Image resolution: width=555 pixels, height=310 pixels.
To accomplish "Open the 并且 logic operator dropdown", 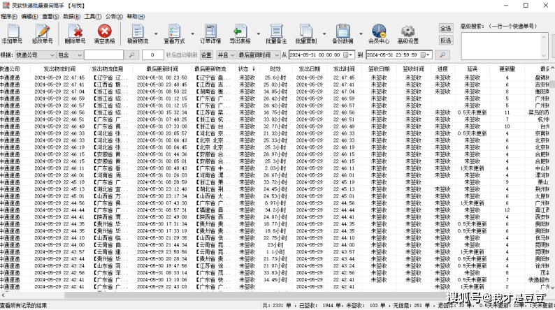I will (226, 55).
